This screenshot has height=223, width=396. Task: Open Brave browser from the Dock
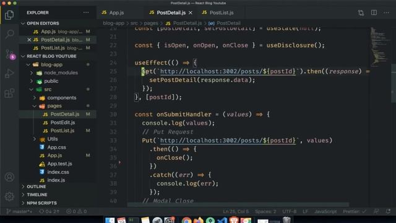234,221
